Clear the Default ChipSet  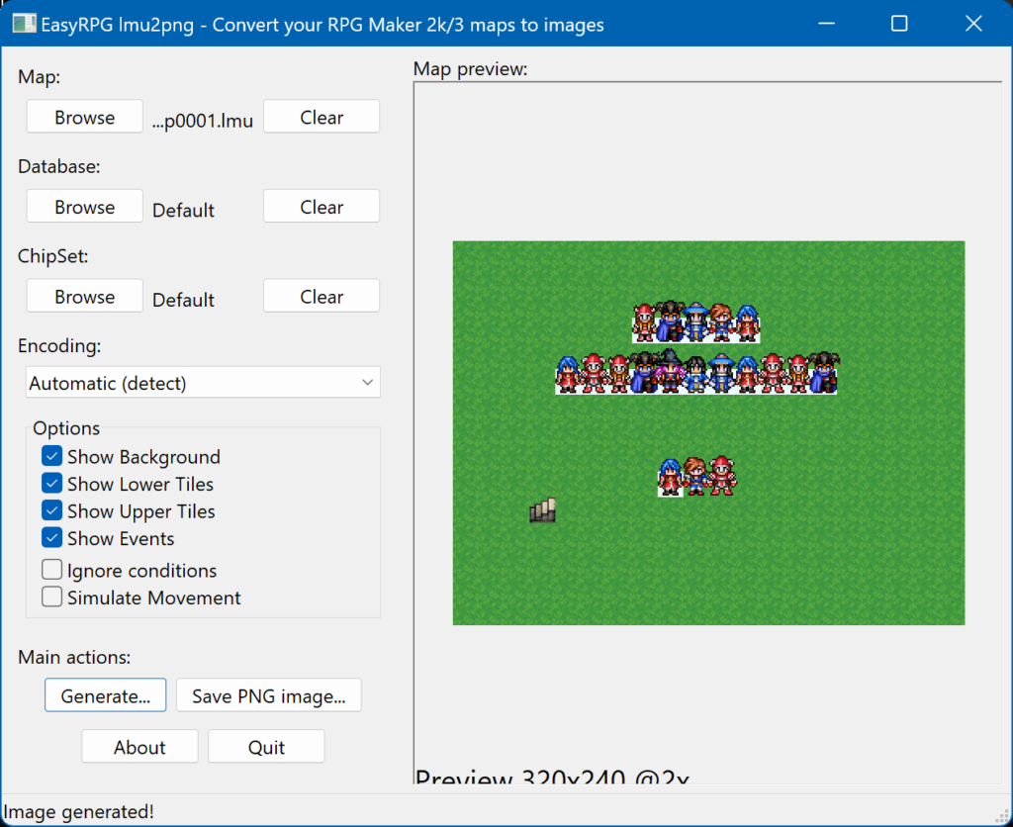click(321, 296)
